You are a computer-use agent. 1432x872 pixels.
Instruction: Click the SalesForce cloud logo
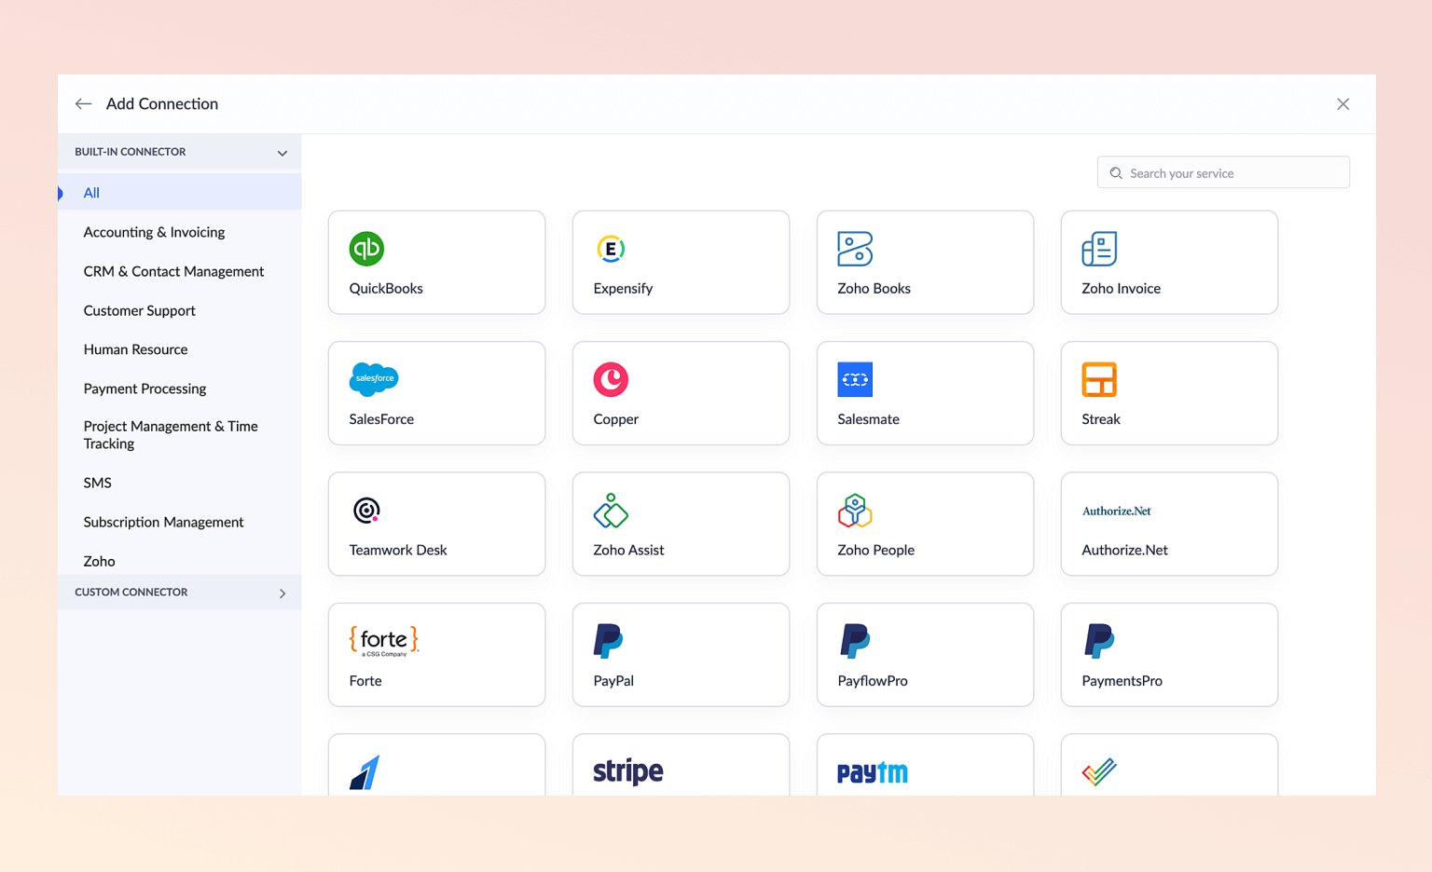(x=374, y=379)
